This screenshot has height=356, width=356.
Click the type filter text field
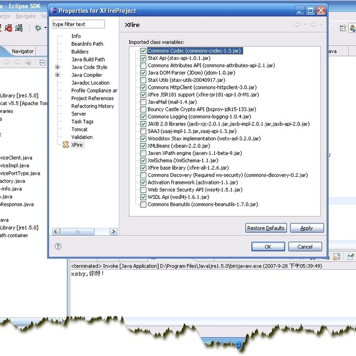click(x=78, y=24)
